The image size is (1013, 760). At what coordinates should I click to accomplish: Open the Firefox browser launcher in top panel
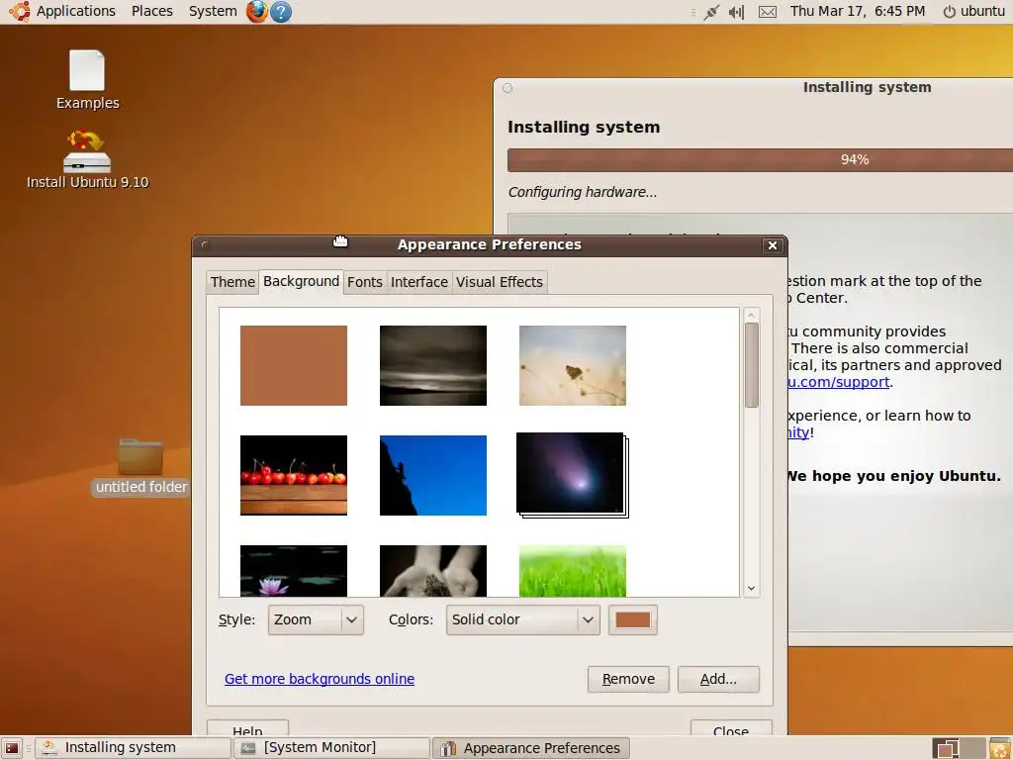[x=256, y=11]
